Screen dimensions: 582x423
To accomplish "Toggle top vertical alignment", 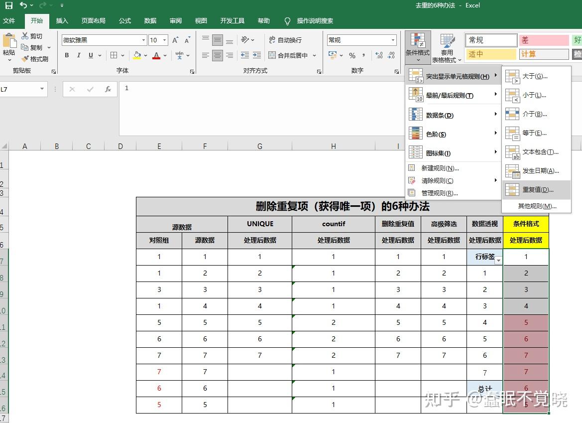I will tap(205, 38).
